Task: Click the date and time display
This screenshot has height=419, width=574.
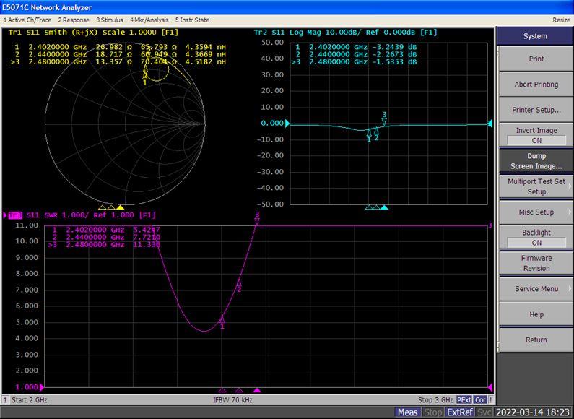Action: click(533, 412)
